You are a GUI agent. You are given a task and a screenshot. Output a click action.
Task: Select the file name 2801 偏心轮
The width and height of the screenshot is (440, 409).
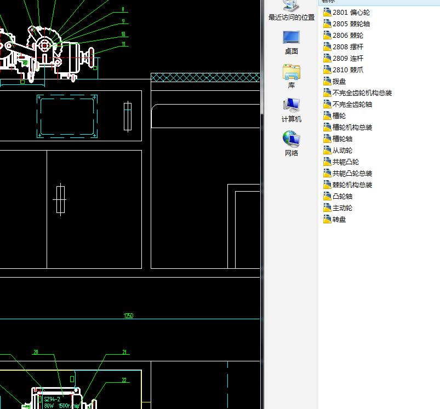[351, 13]
